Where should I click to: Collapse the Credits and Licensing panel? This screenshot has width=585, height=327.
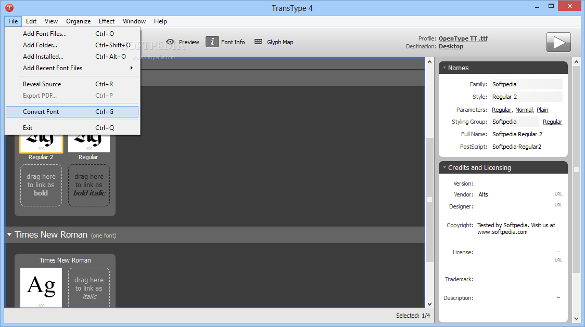(x=444, y=168)
